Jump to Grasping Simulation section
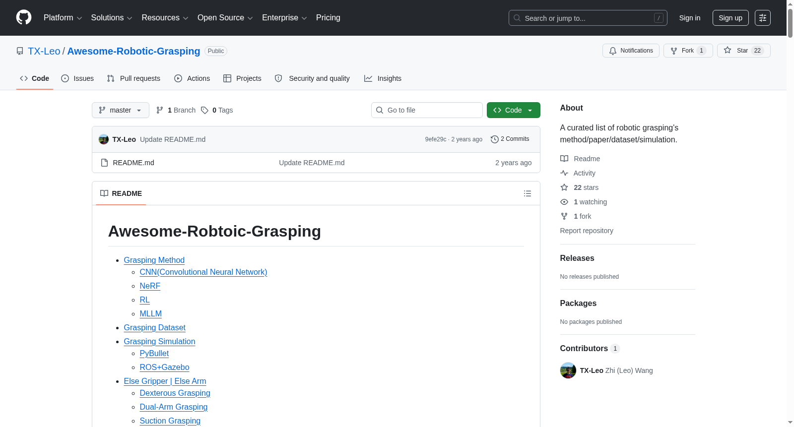Viewport: 794px width, 427px height. tap(160, 341)
